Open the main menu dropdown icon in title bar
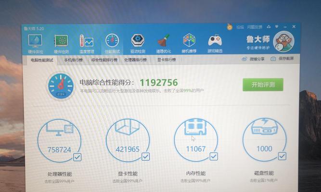 pos(277,26)
